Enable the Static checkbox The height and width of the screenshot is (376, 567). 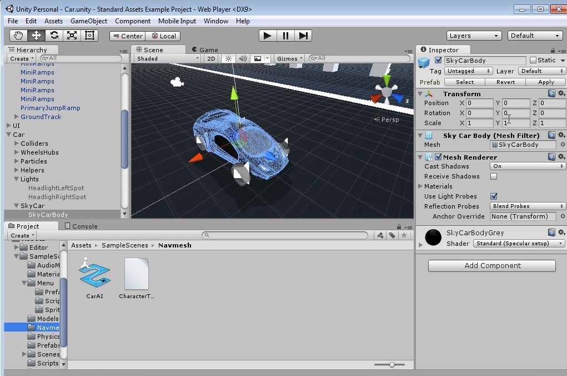533,60
